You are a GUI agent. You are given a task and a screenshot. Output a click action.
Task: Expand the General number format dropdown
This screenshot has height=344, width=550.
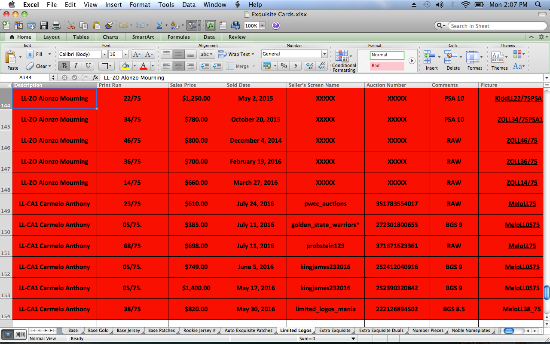tap(324, 54)
